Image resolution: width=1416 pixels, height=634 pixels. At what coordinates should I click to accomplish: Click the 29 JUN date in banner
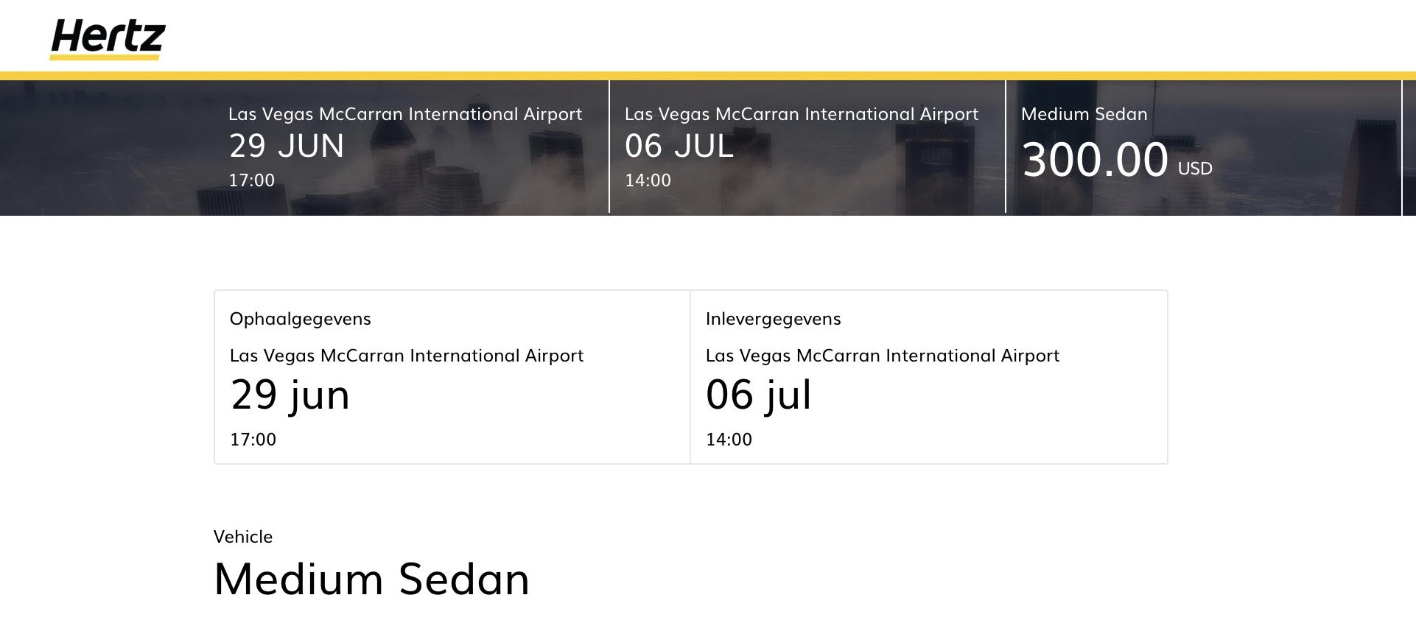coord(287,146)
